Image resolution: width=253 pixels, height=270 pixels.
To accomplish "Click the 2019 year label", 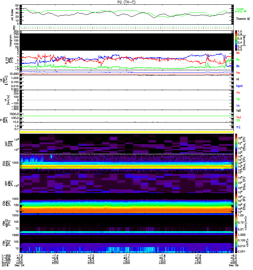I will point(5,265).
